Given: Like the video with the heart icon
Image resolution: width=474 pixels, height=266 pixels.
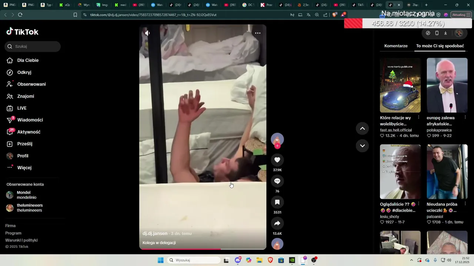Looking at the screenshot, I should (277, 160).
